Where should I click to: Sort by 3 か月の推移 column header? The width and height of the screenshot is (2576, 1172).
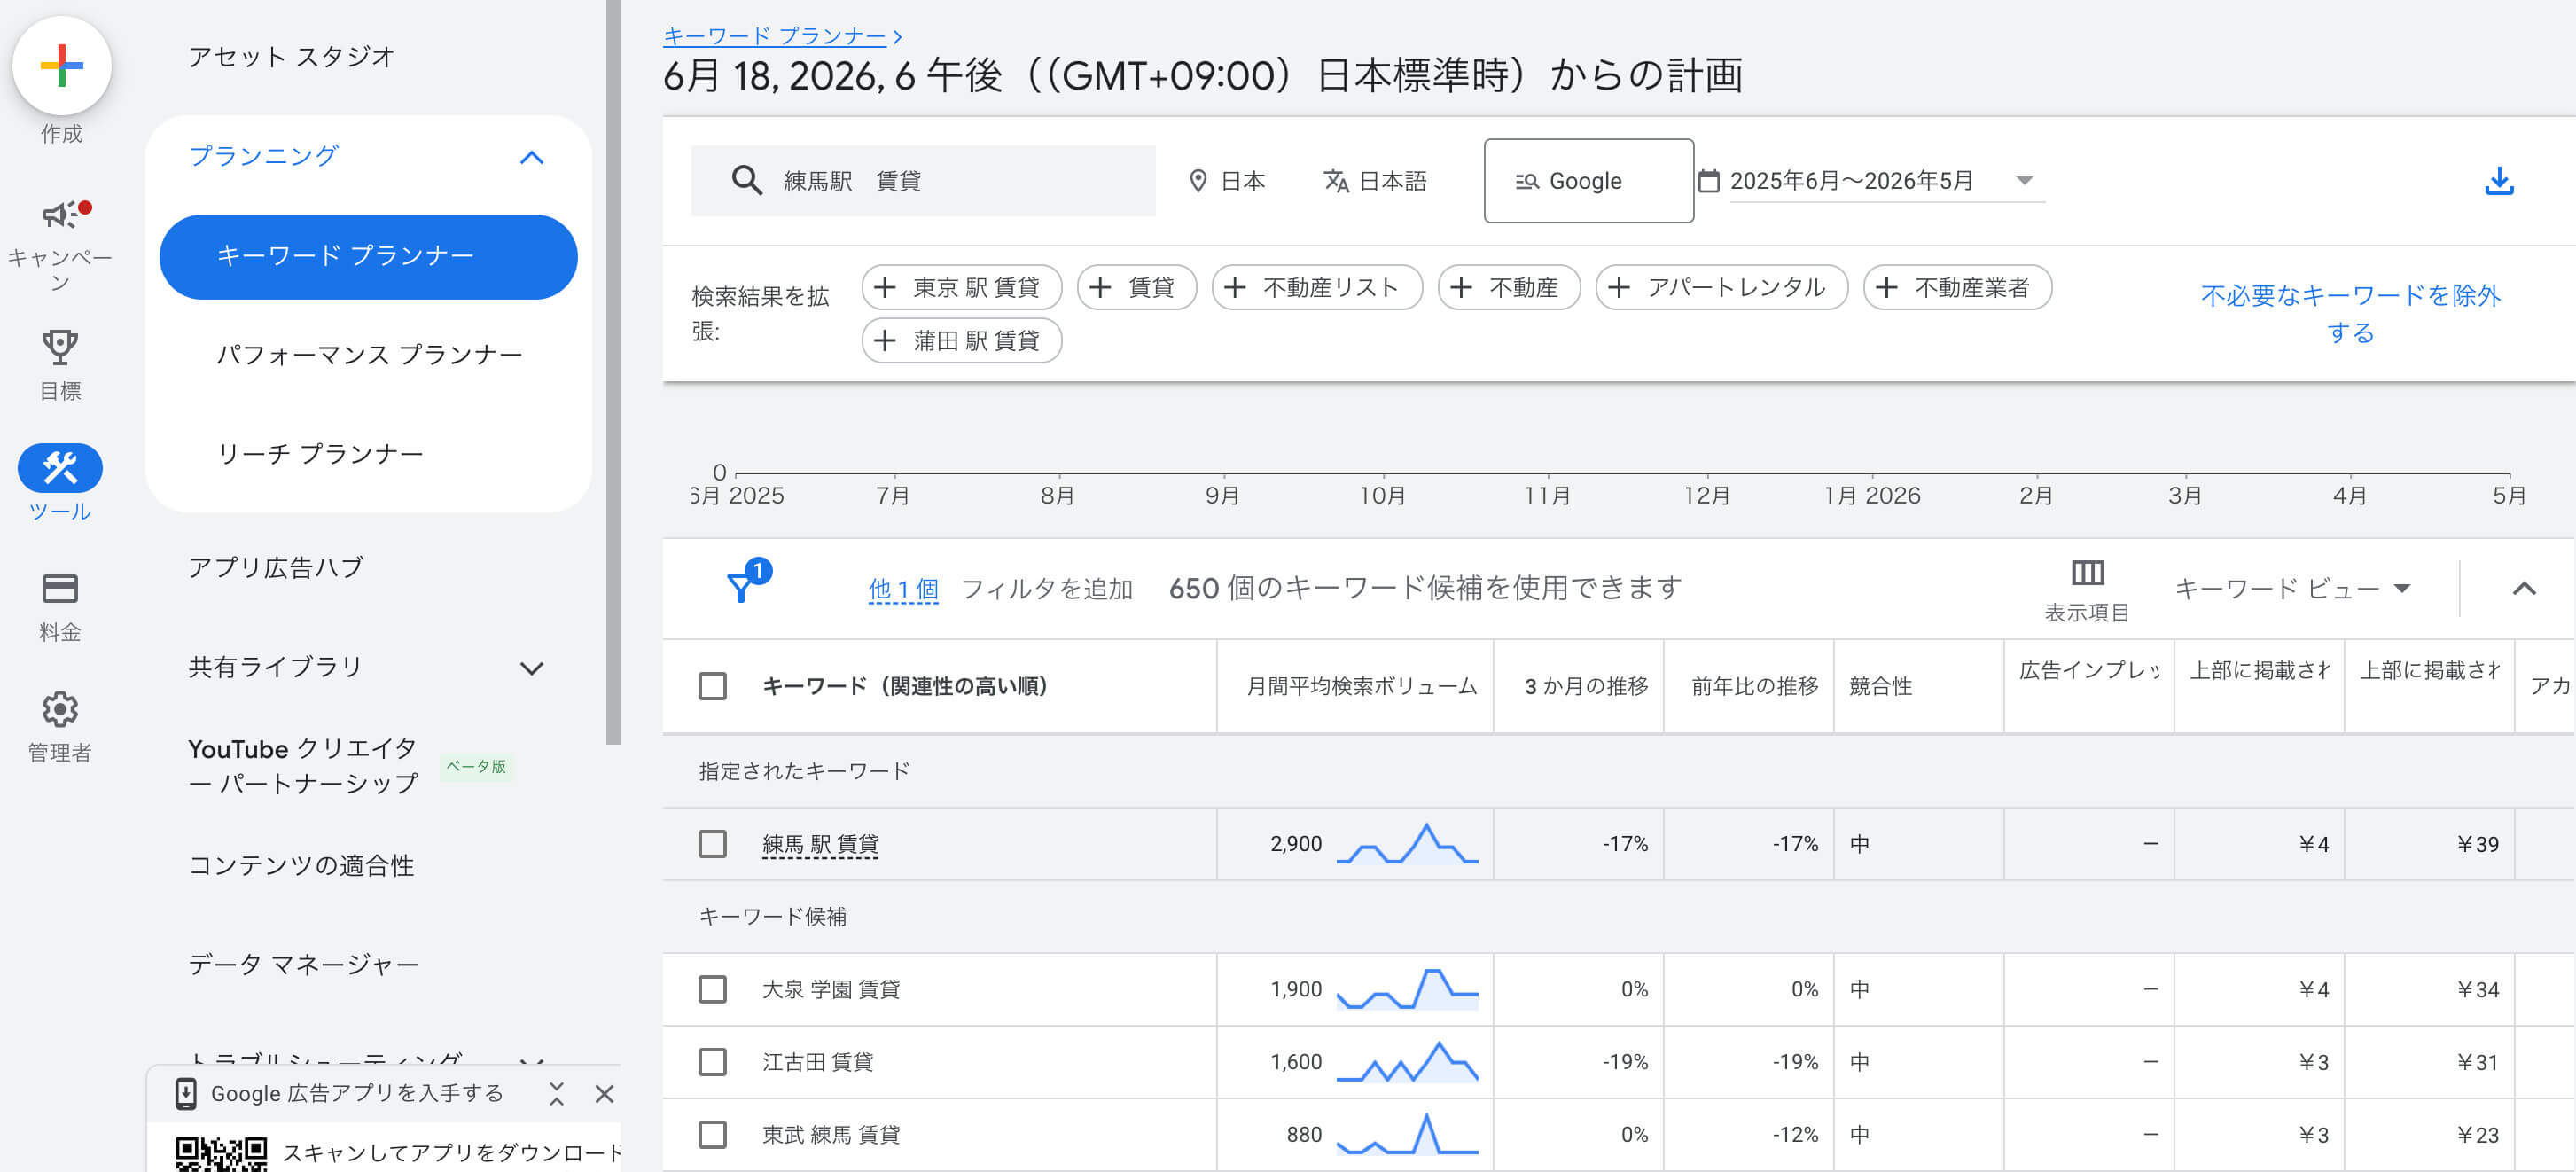pos(1586,686)
